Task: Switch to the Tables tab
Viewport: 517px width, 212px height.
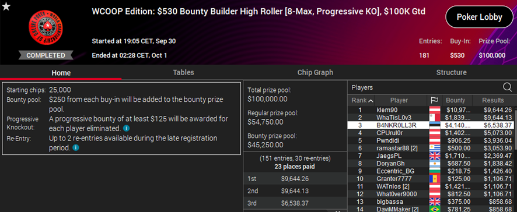Action: (x=183, y=72)
